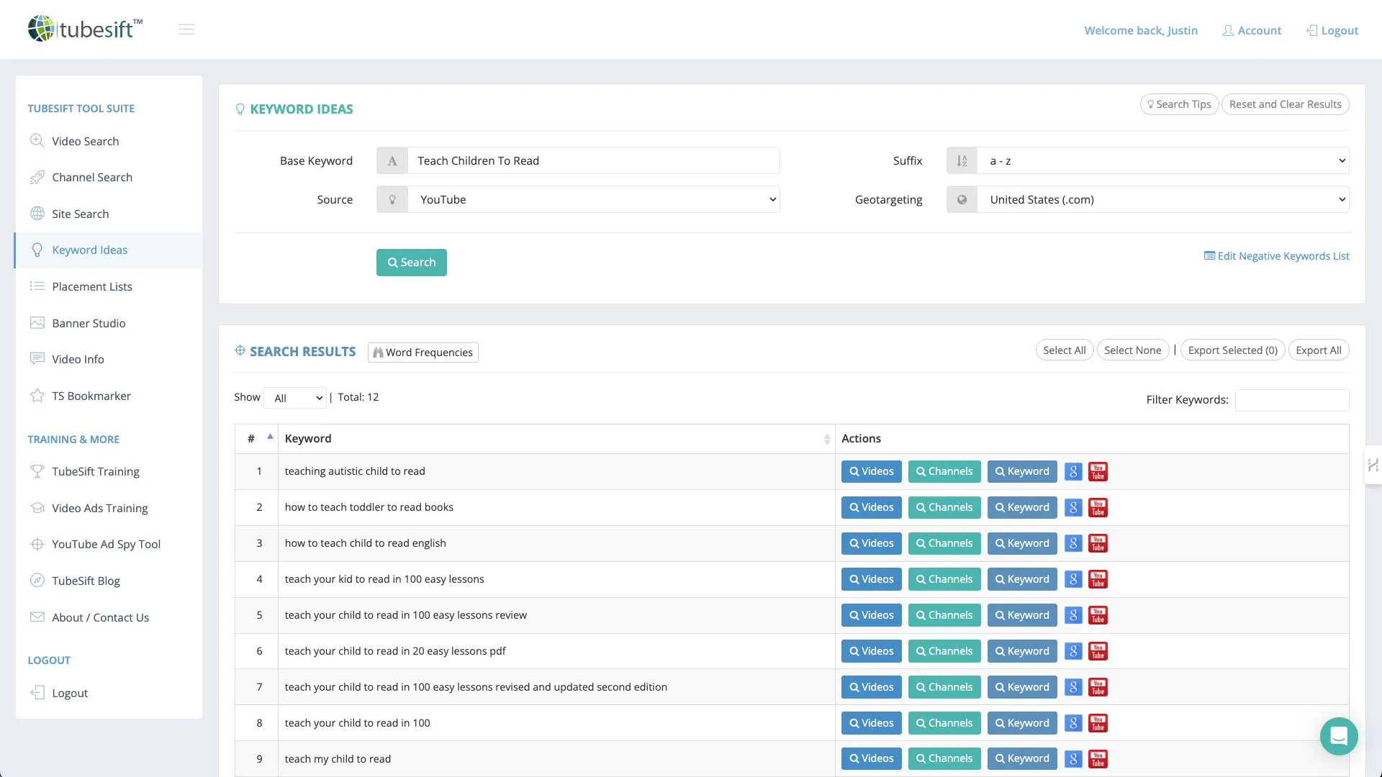Viewport: 1382px width, 777px height.
Task: Expand the Source YouTube dropdown
Action: pyautogui.click(x=594, y=200)
